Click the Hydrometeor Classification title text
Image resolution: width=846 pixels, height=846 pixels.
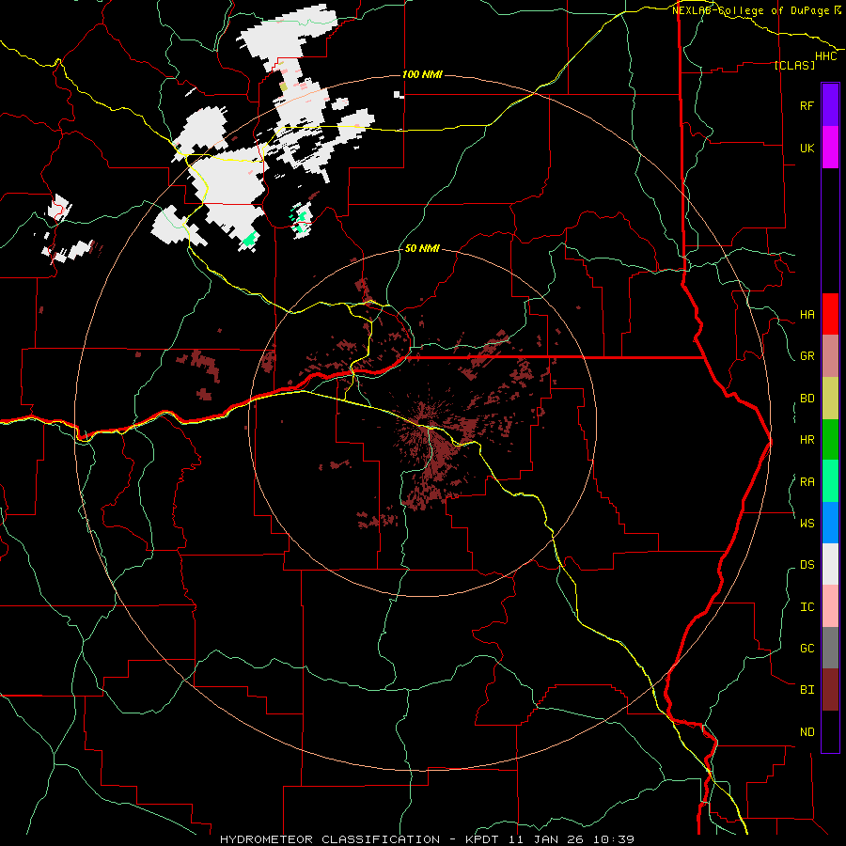pyautogui.click(x=330, y=839)
